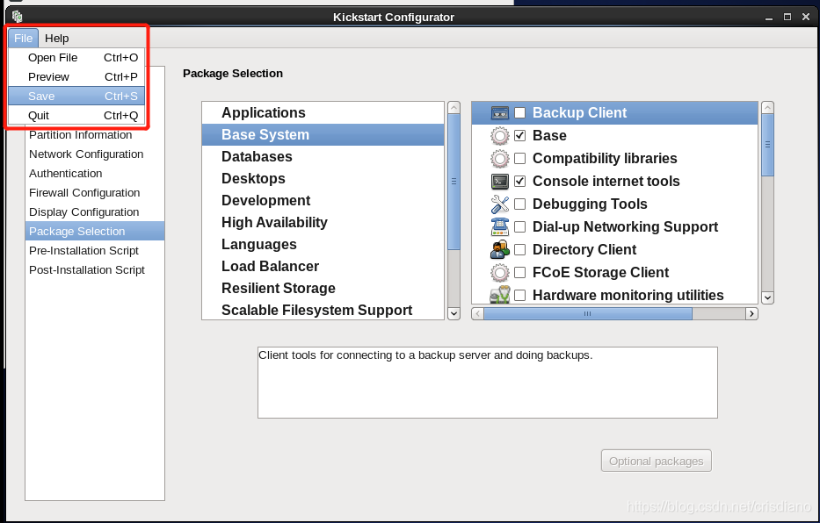820x523 pixels.
Task: Select the Base System category
Action: pyautogui.click(x=323, y=134)
